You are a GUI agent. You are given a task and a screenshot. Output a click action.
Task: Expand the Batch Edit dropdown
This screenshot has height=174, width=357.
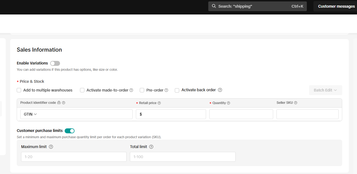[325, 90]
